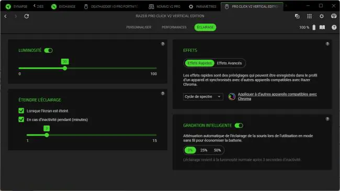Screen dimensions: 340x191
Task: Click the mouse icon on DeathAdder tab
Action: point(86,7)
